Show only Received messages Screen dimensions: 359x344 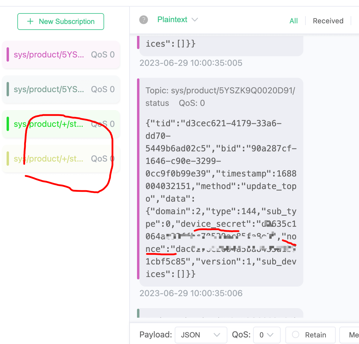(328, 21)
